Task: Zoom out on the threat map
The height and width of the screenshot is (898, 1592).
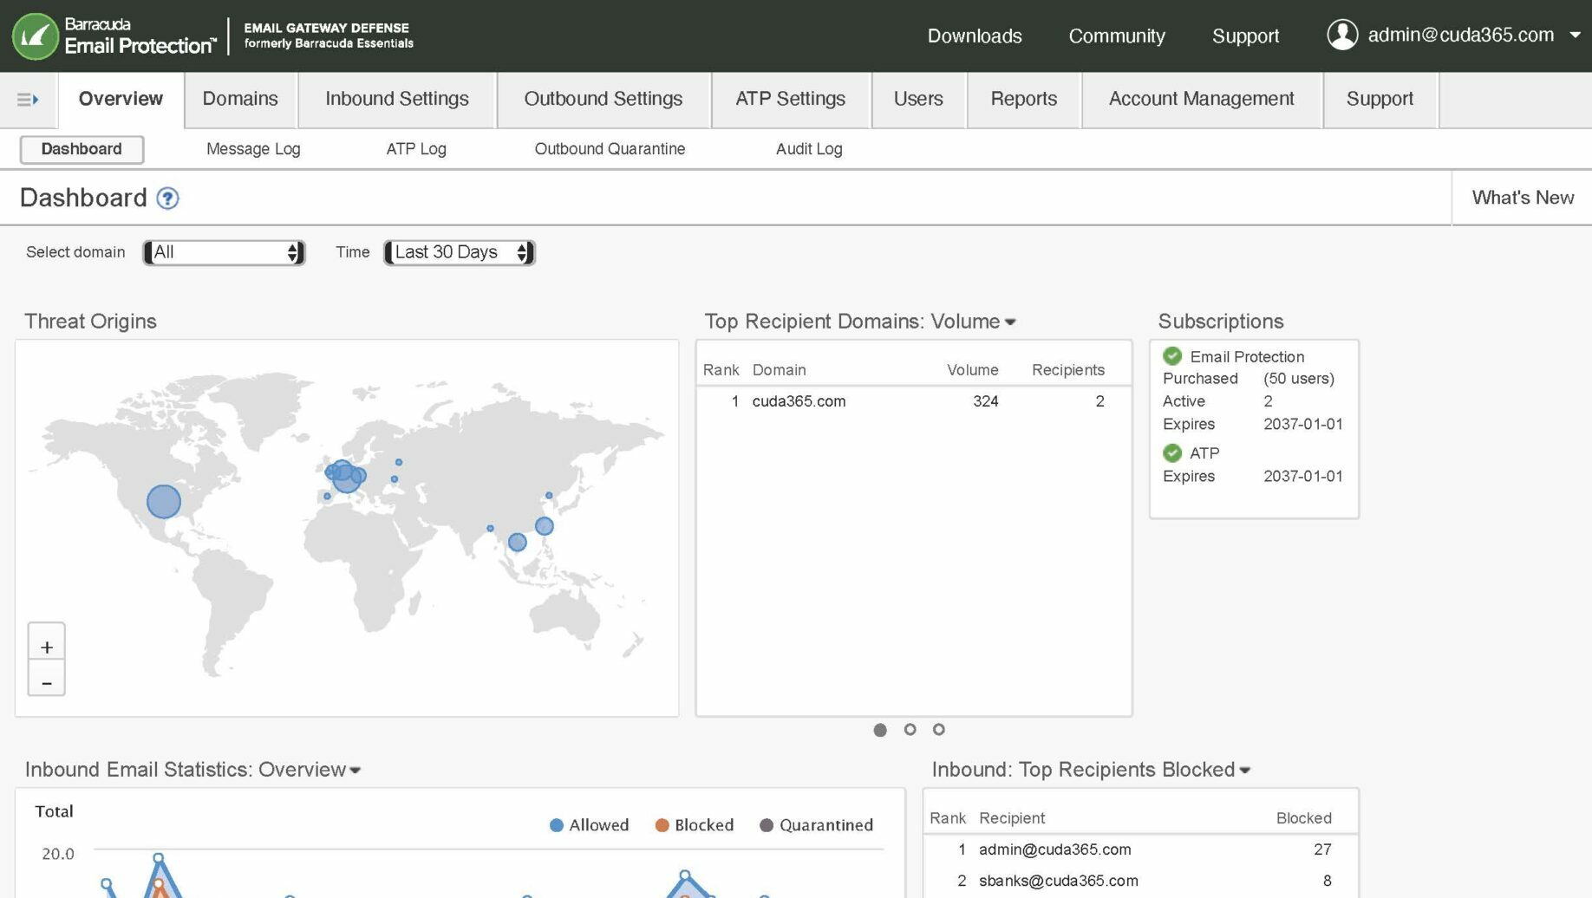Action: [x=47, y=683]
